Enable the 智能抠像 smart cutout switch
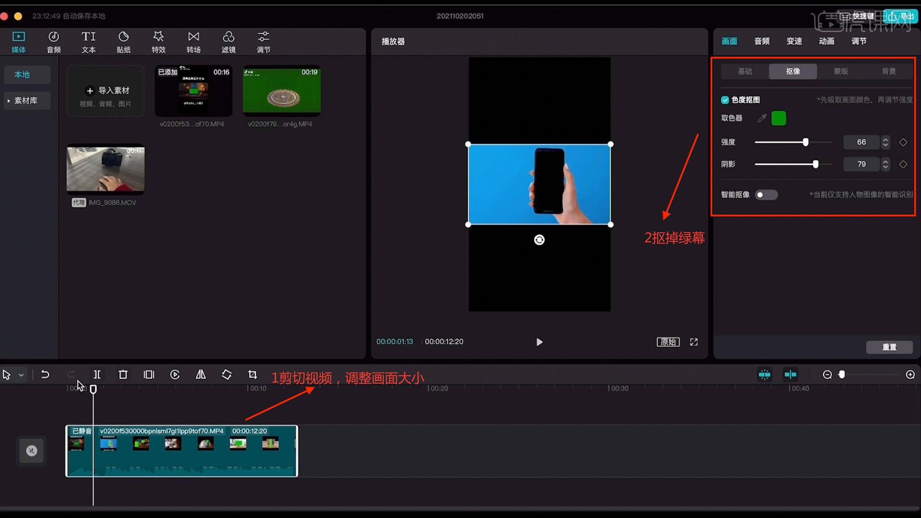This screenshot has height=518, width=921. pos(766,195)
